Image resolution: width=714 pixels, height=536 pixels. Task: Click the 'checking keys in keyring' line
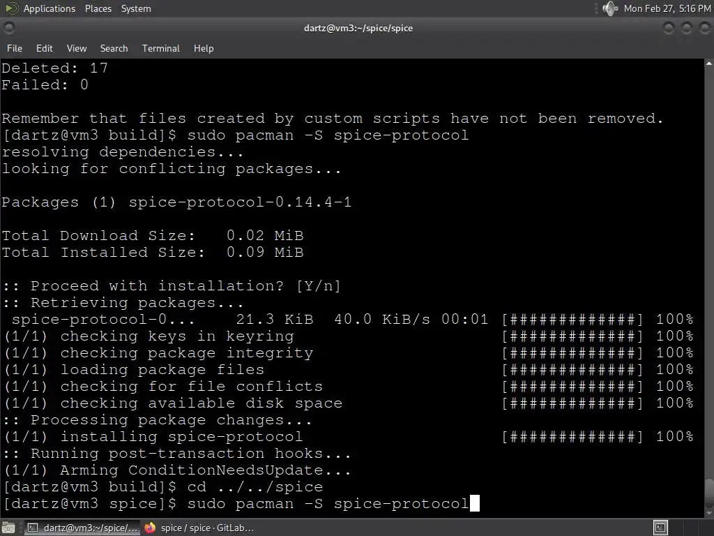pyautogui.click(x=349, y=336)
